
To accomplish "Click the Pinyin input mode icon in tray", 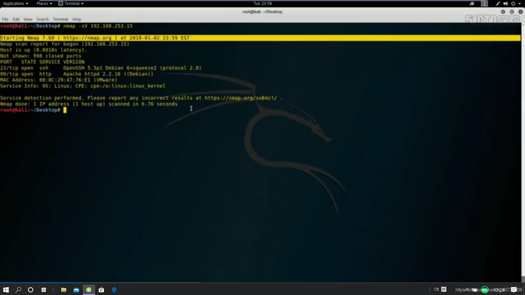I will pos(444,290).
